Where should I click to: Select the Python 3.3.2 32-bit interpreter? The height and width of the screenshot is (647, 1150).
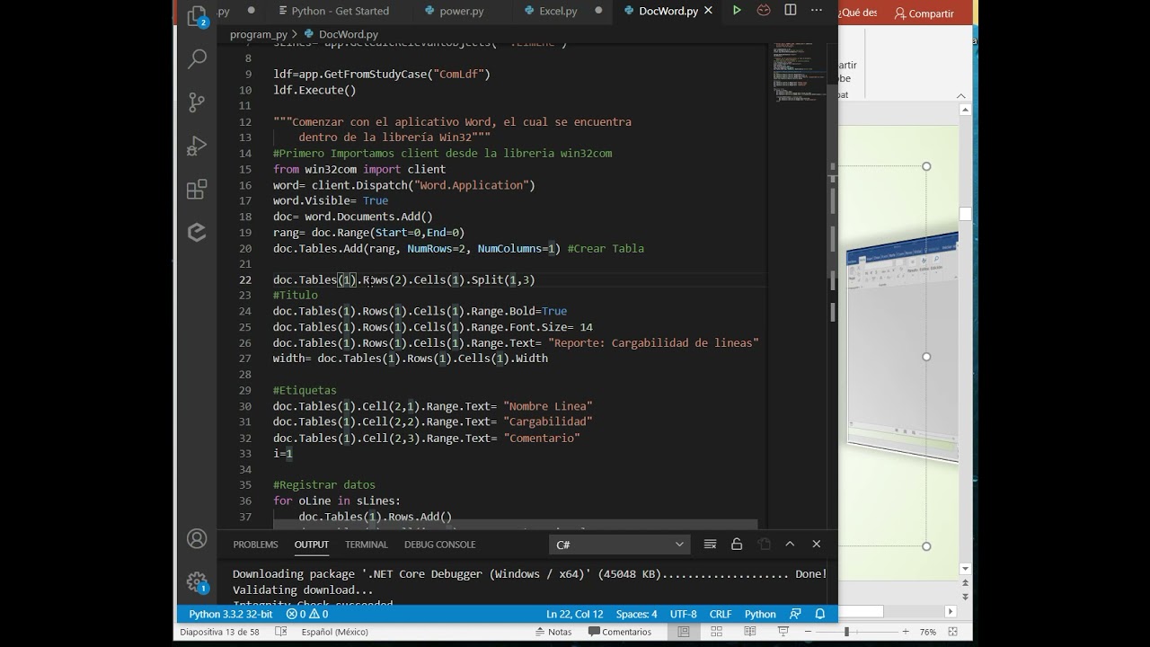231,615
